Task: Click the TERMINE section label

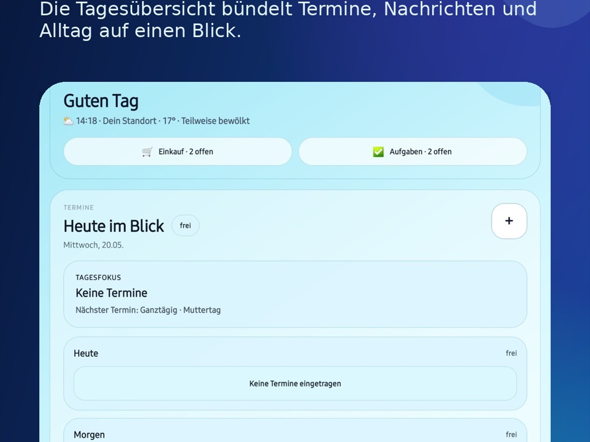Action: coord(79,208)
